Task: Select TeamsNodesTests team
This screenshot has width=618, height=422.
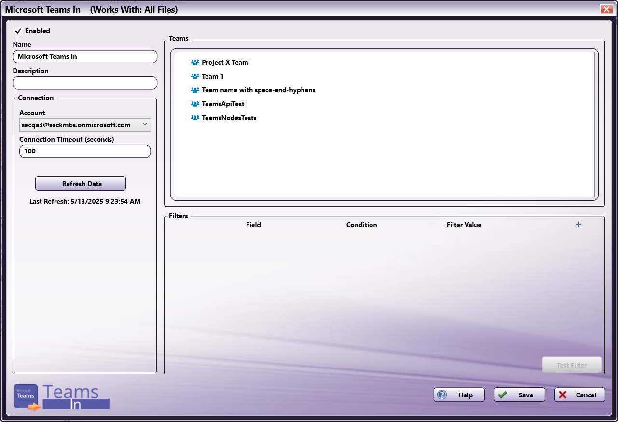Action: pos(229,118)
